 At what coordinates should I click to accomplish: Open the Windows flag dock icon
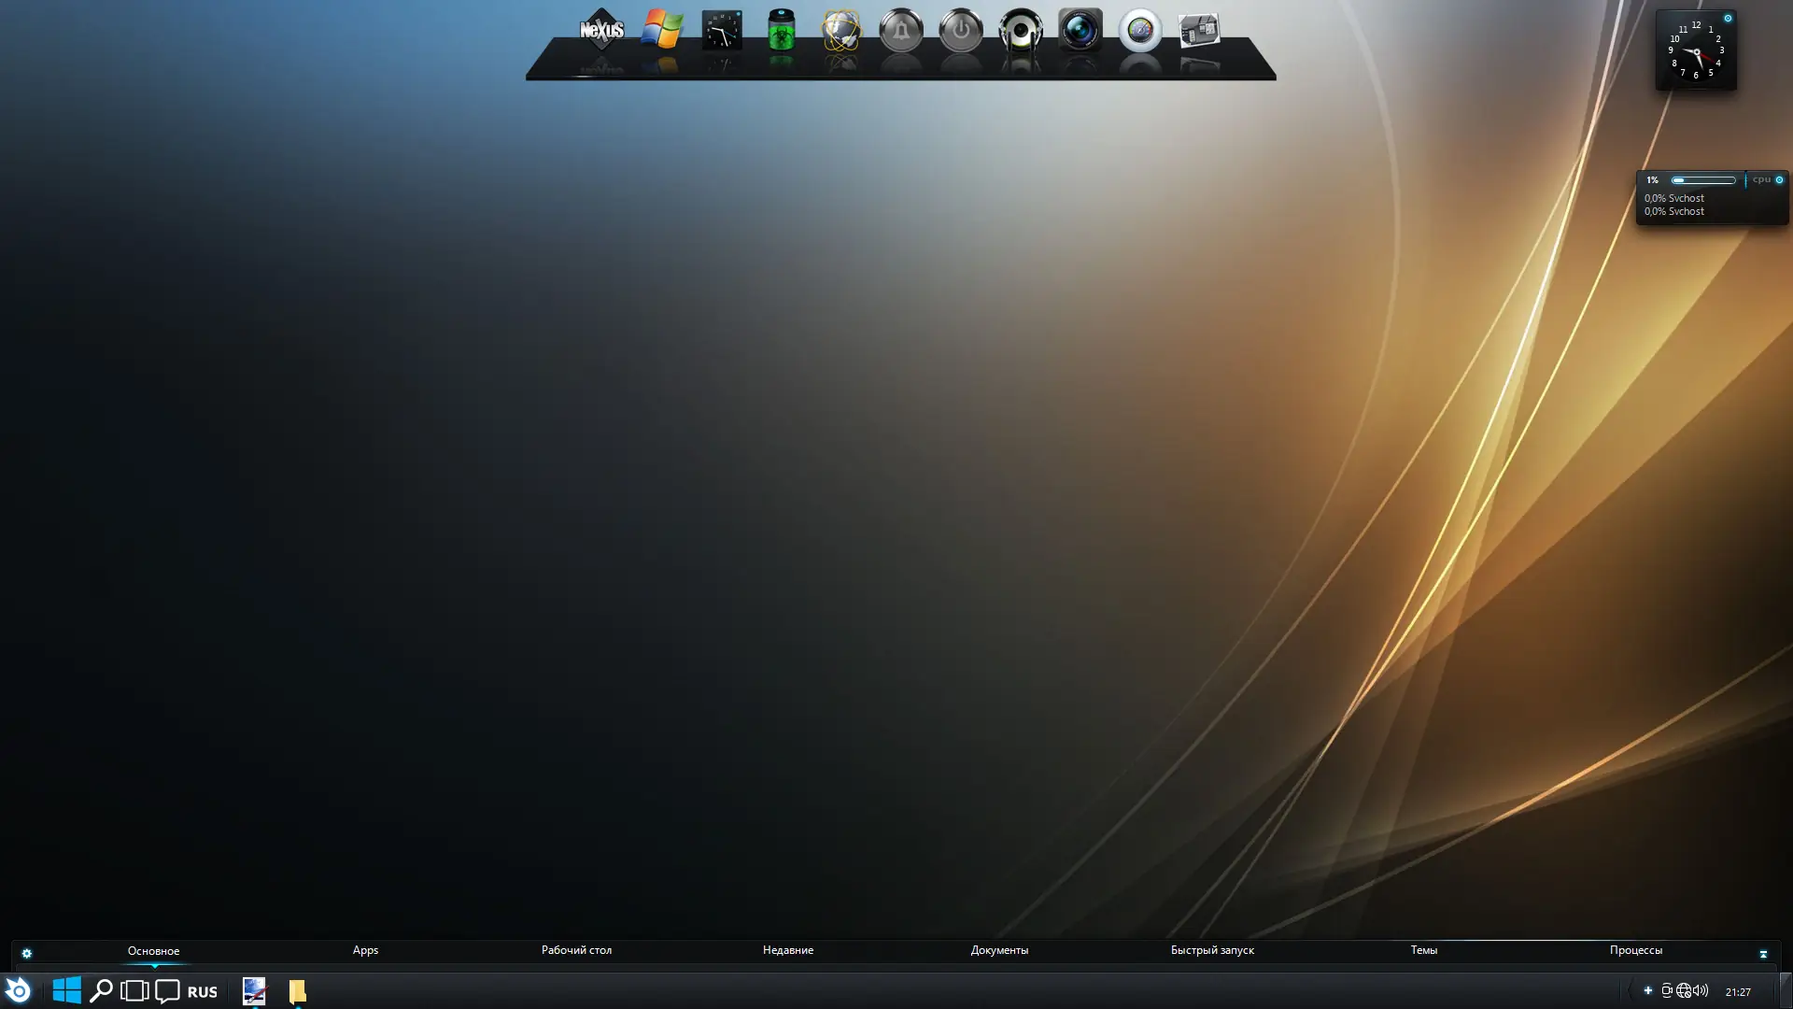[x=661, y=30]
